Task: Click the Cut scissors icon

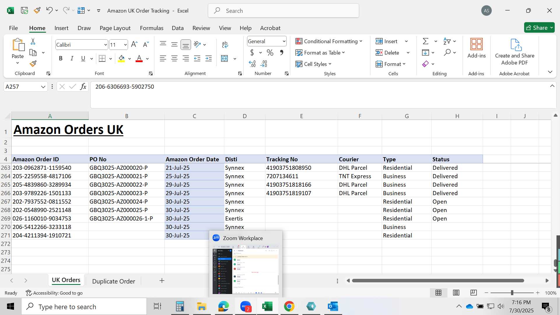Action: coord(33,41)
